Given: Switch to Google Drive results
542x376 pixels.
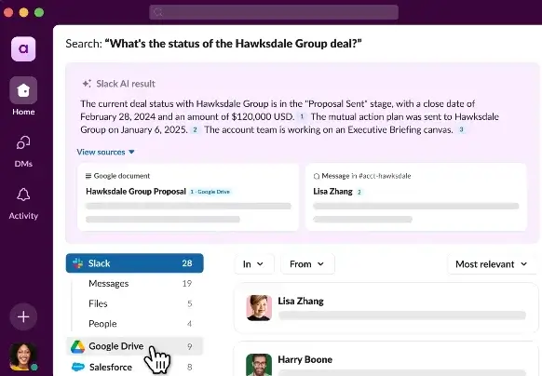Looking at the screenshot, I should [134, 346].
